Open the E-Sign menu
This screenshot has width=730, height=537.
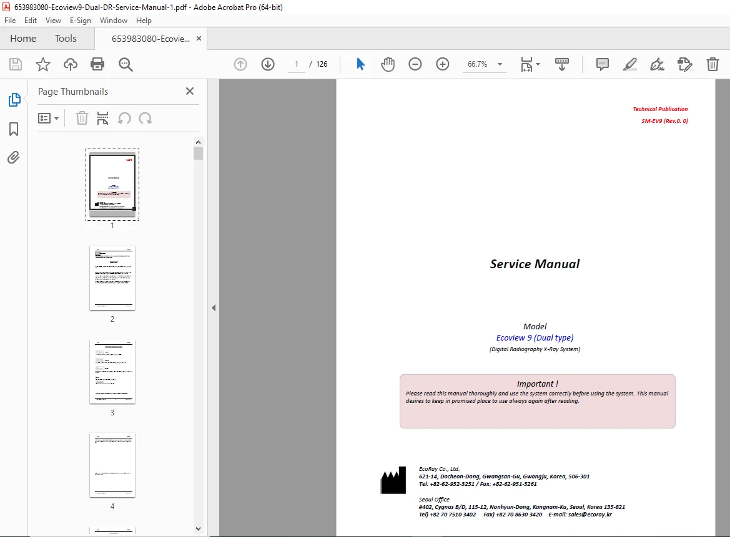pyautogui.click(x=80, y=21)
